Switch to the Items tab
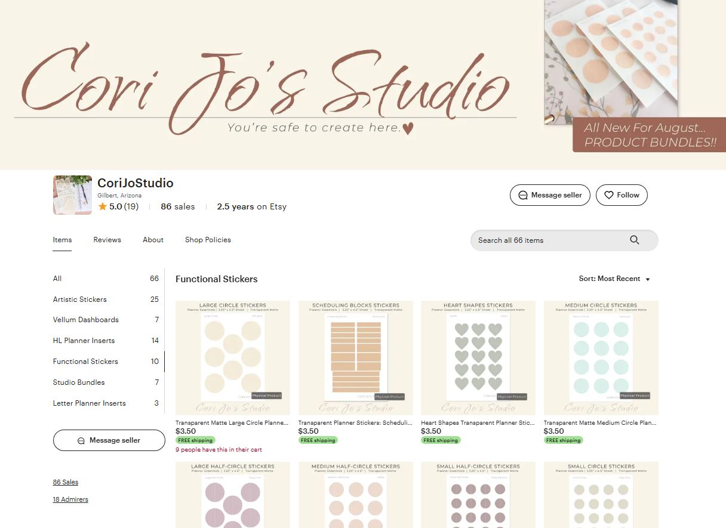The width and height of the screenshot is (726, 528). 62,240
